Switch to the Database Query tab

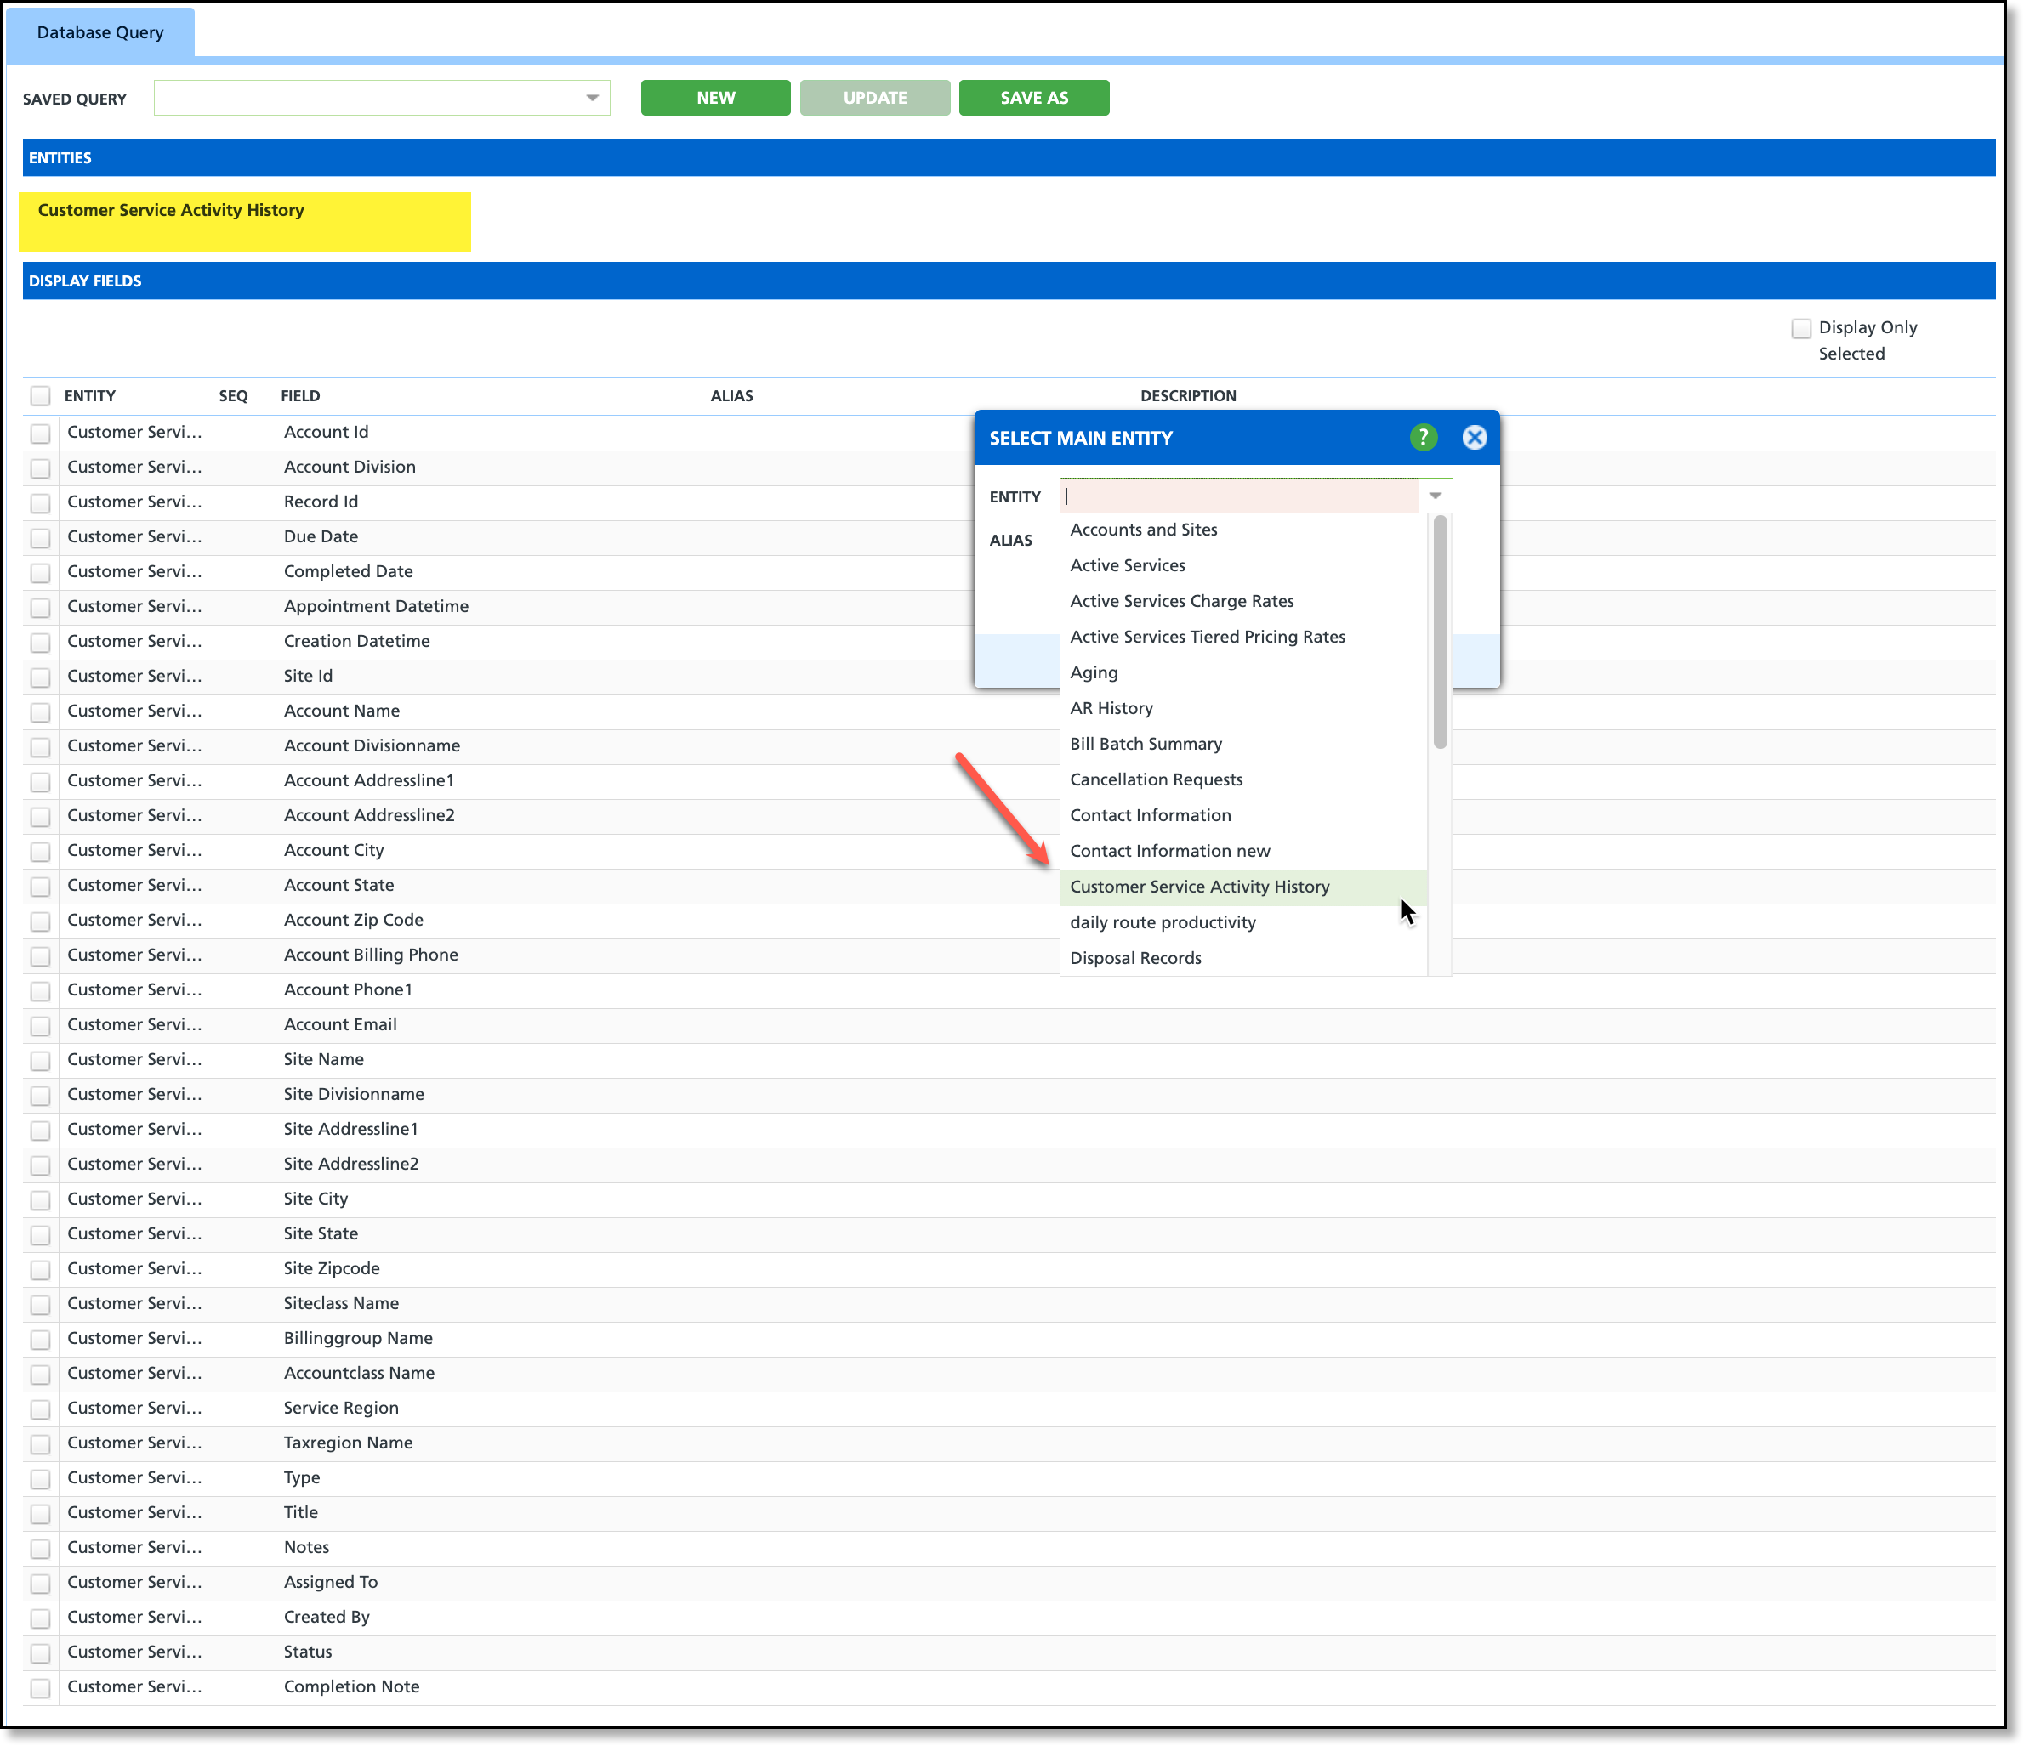[99, 32]
